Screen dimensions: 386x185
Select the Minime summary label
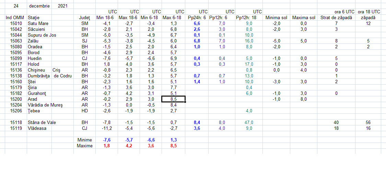(84, 140)
